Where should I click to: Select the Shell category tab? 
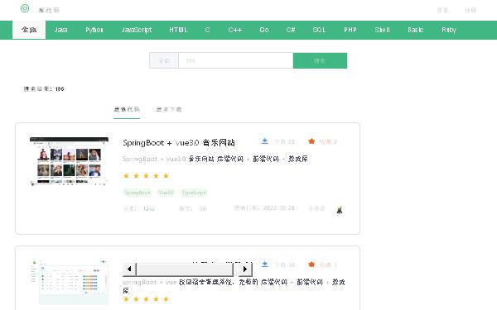coord(382,30)
